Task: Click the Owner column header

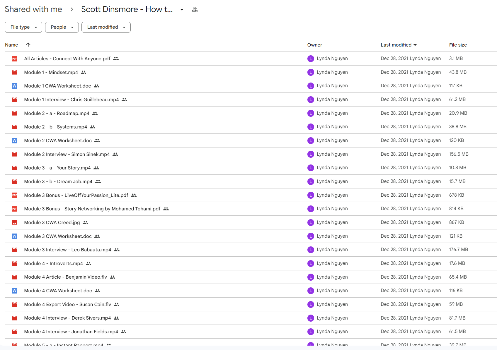Action: (x=314, y=45)
